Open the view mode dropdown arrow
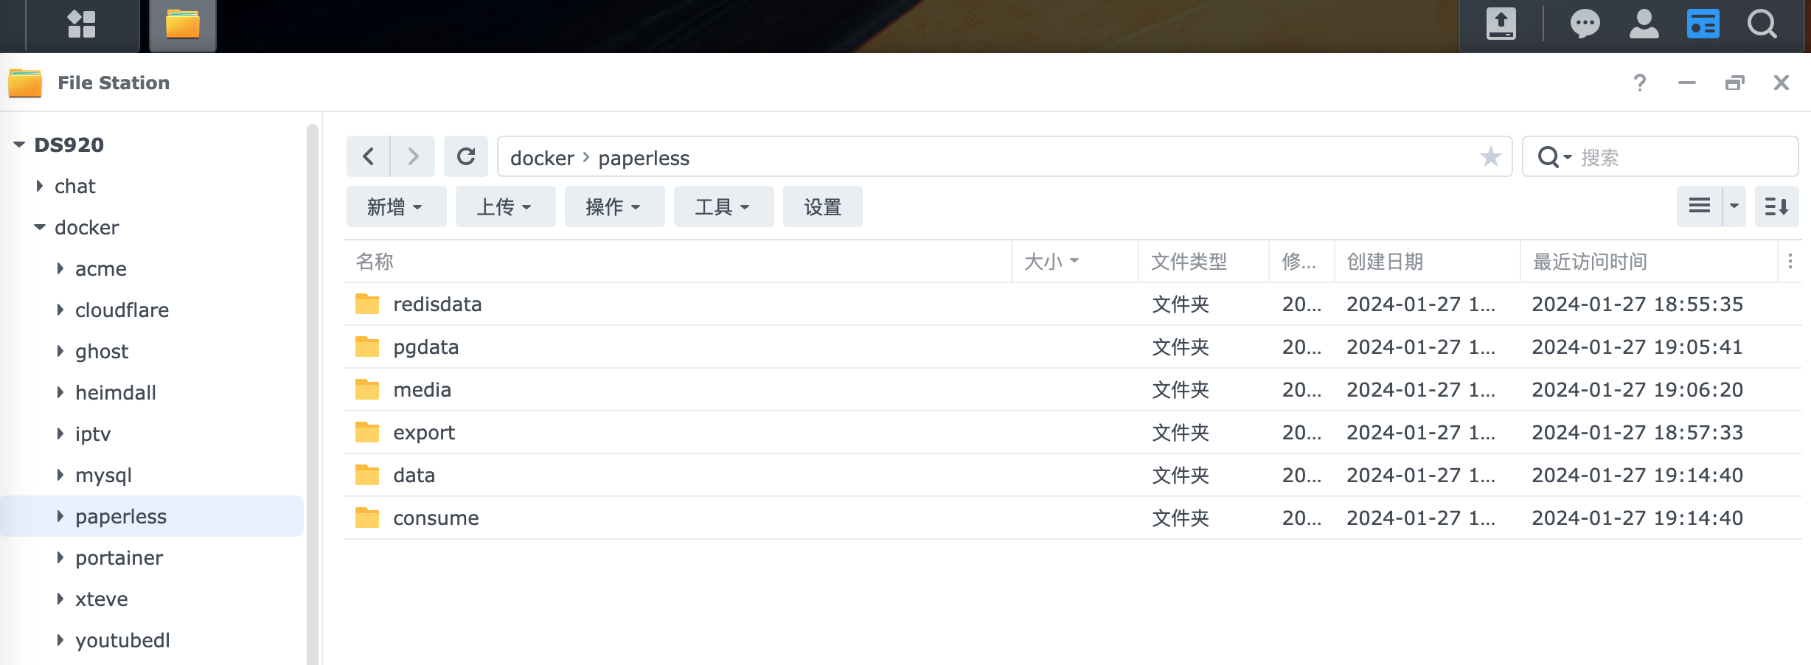This screenshot has height=665, width=1811. pos(1734,206)
